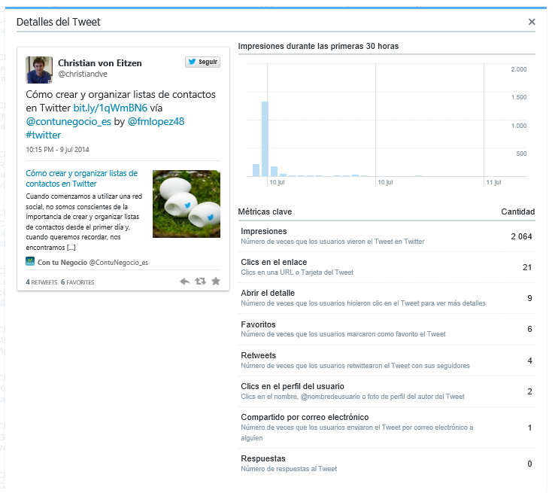Open the Christian von Eitzen name link
The width and height of the screenshot is (555, 493).
pyautogui.click(x=100, y=63)
